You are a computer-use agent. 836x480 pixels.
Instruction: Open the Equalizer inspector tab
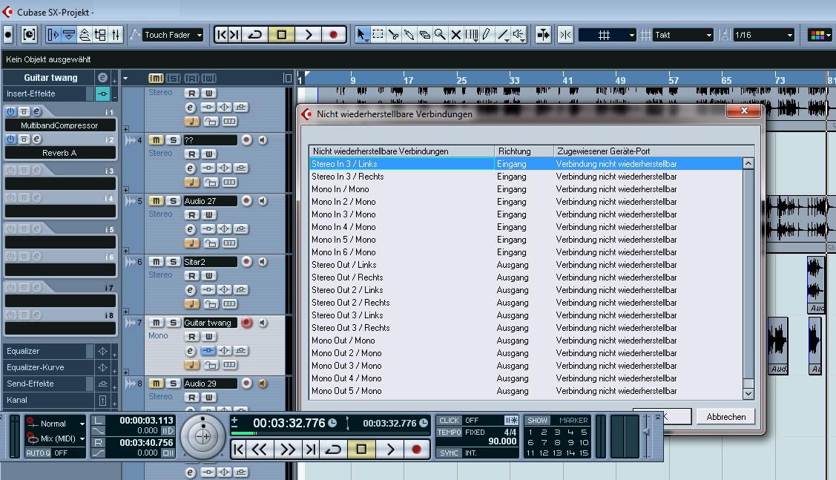tap(45, 352)
